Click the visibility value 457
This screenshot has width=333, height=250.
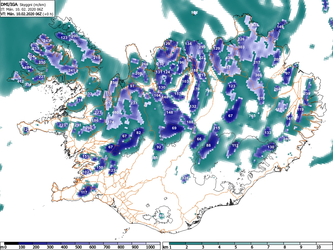227,67
